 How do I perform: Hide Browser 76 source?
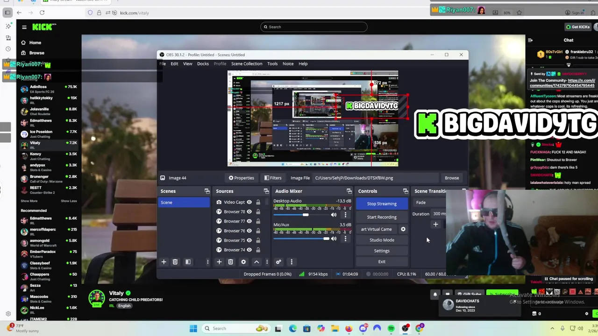click(x=249, y=231)
